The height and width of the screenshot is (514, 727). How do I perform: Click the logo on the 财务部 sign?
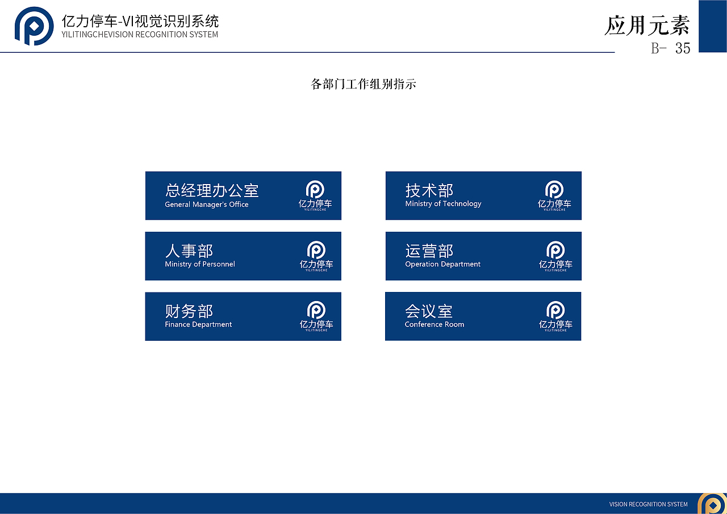tap(316, 316)
